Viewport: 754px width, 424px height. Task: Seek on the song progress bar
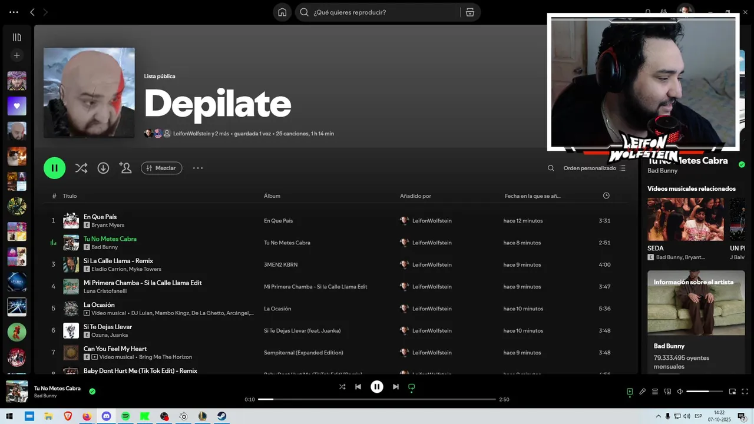click(377, 399)
